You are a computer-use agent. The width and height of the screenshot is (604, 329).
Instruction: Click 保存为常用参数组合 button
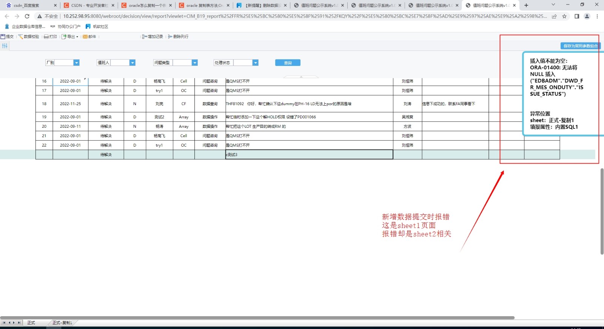pos(580,46)
